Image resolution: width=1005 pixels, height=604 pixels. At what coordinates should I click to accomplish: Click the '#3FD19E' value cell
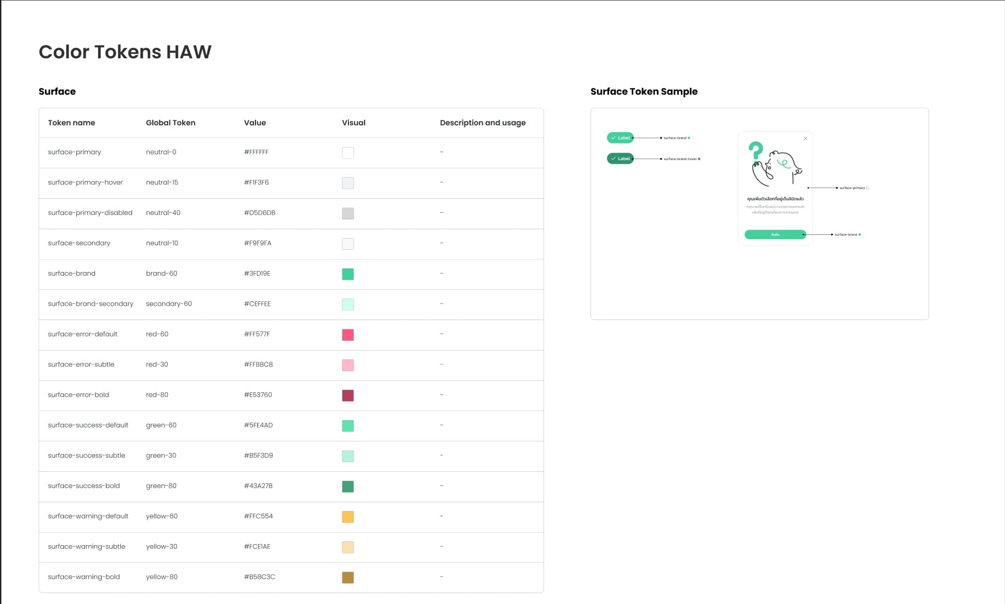pos(257,274)
